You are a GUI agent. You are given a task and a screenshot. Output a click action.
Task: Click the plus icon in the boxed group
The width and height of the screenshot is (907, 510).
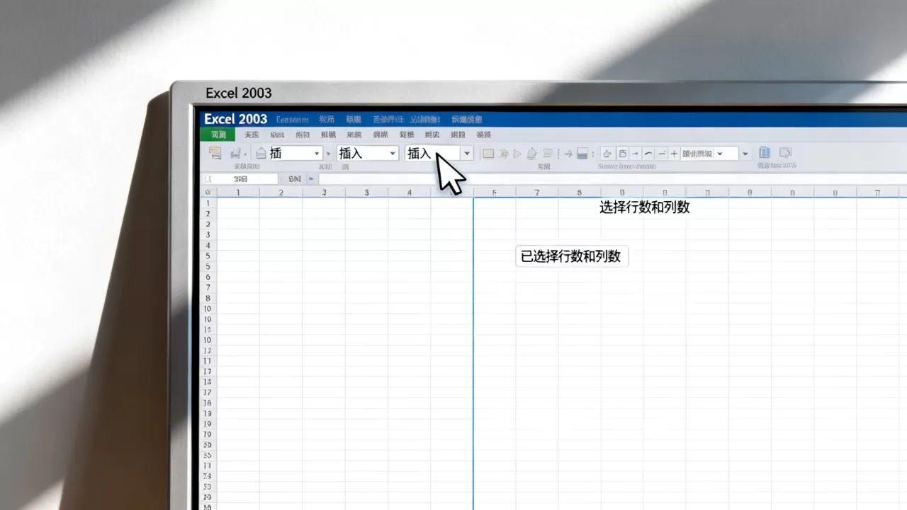674,153
